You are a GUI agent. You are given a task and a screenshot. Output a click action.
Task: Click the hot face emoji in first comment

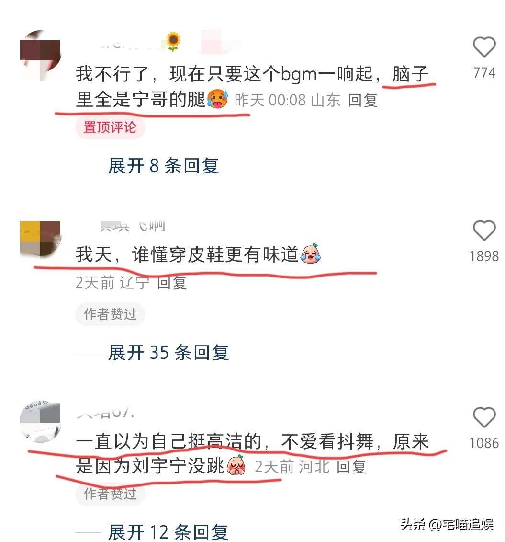(218, 99)
